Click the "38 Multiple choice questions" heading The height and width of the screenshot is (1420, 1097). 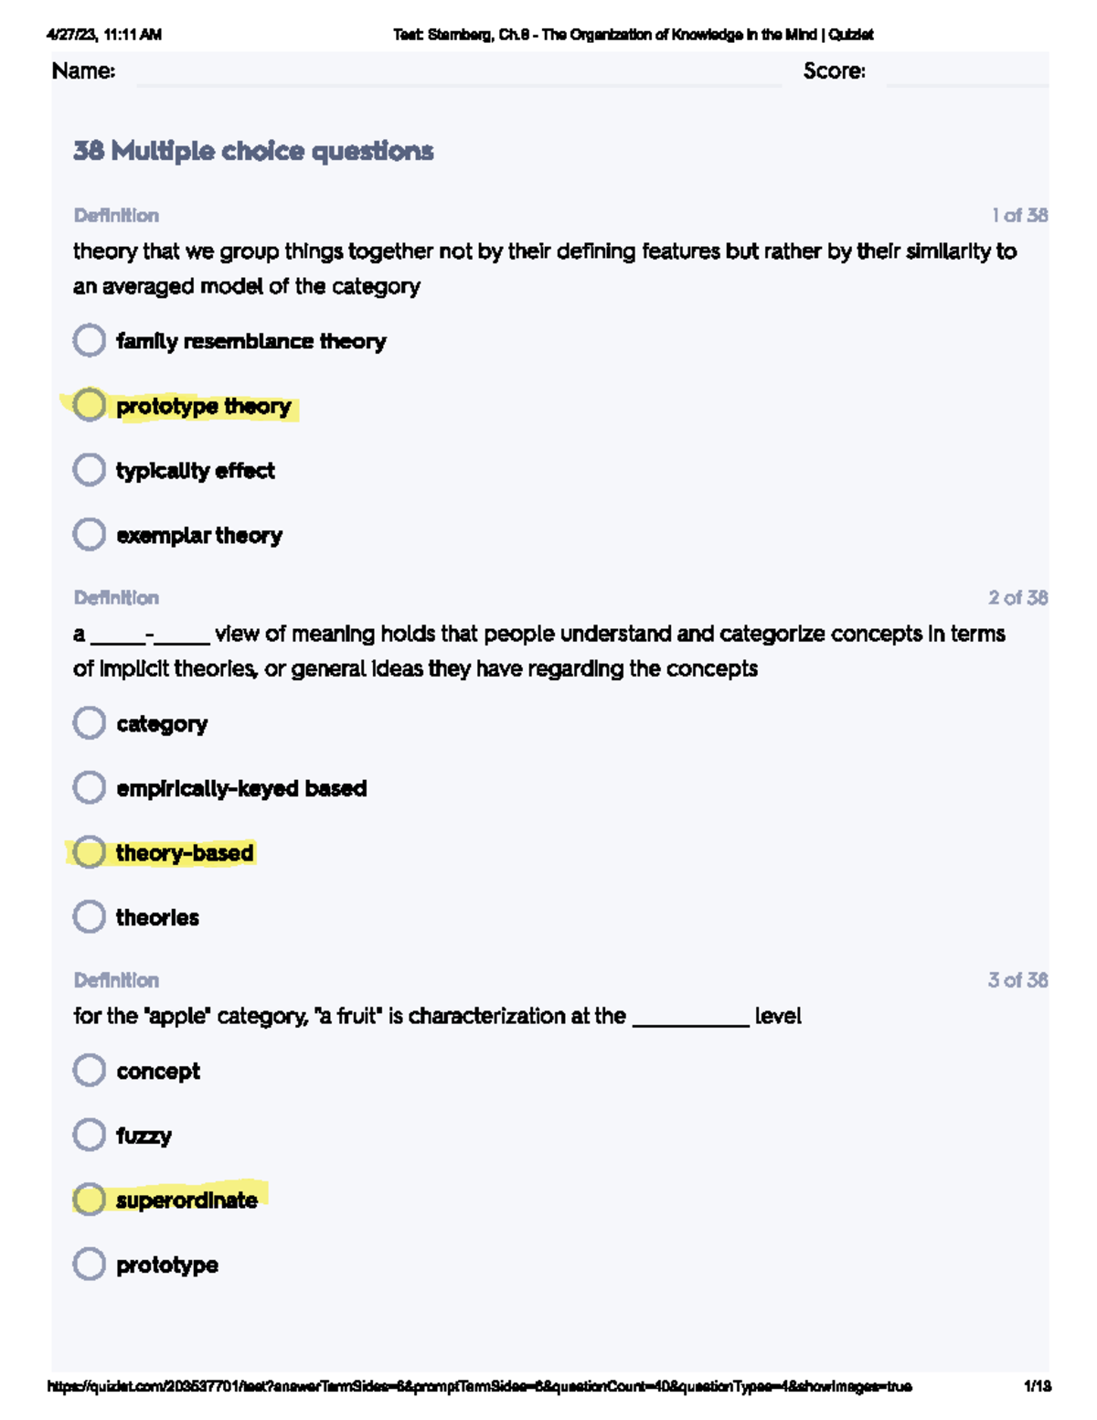coord(253,151)
